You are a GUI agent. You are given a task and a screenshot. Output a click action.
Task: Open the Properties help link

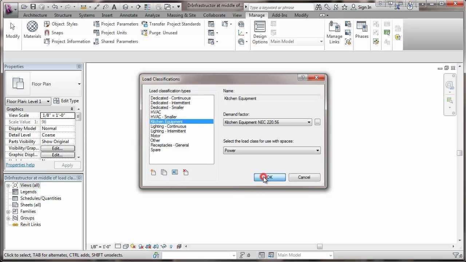coord(20,165)
